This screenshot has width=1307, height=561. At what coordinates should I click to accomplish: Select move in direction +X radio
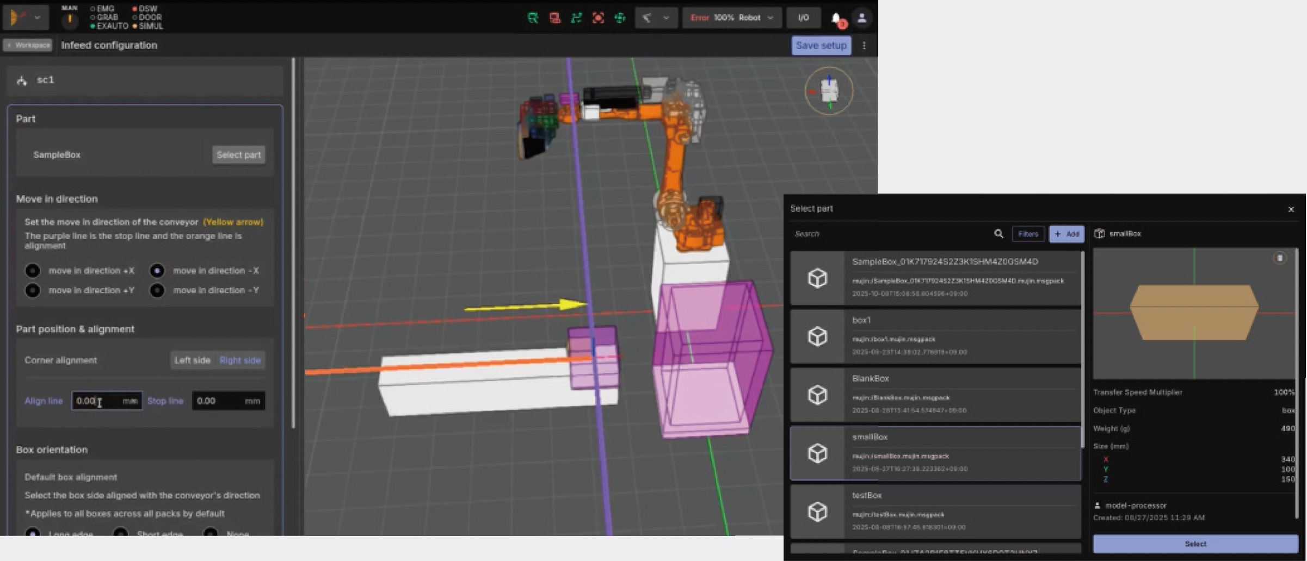pos(33,271)
